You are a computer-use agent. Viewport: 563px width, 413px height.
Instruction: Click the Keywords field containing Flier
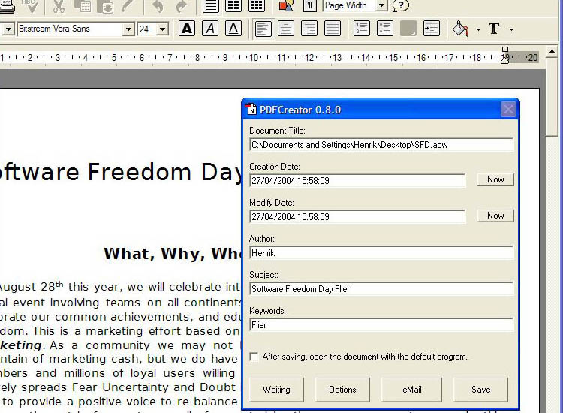[x=381, y=325]
